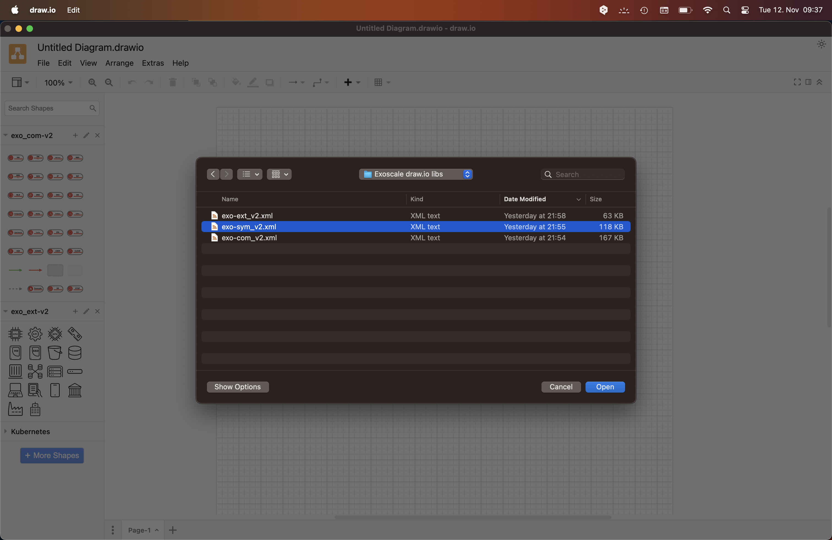
Task: Open the waypoints style dropdown
Action: 321,82
